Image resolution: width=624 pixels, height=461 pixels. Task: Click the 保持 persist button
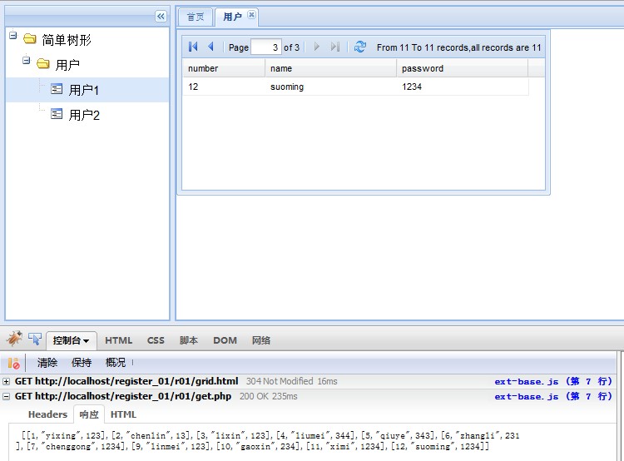82,363
